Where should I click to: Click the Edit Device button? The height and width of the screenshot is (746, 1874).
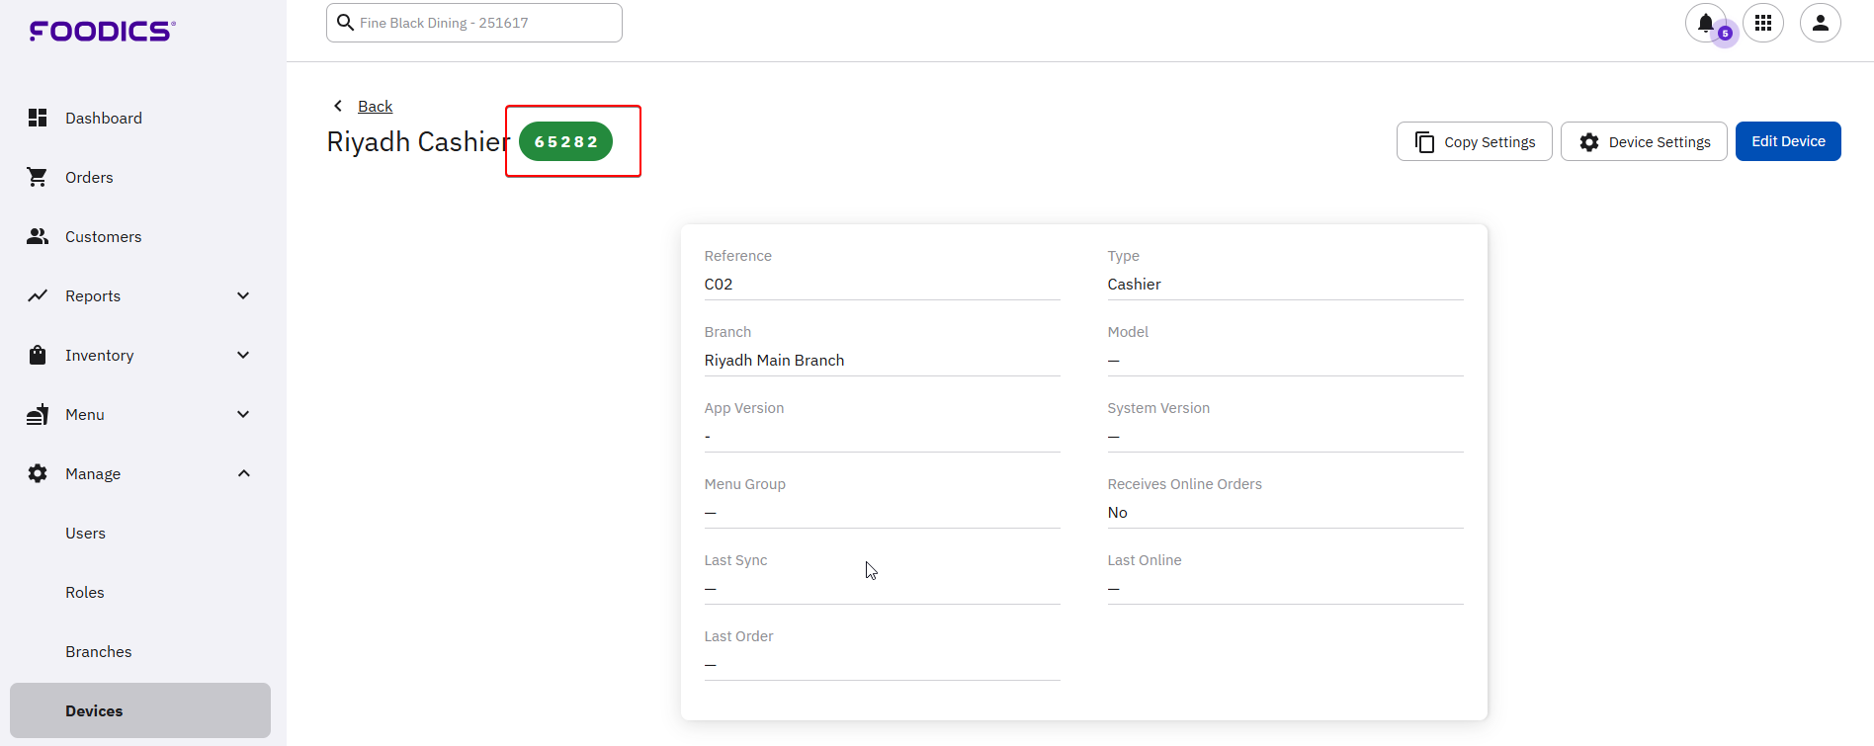click(x=1787, y=141)
